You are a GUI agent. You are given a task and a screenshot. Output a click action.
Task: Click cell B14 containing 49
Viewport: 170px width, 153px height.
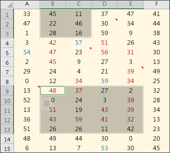(53, 139)
